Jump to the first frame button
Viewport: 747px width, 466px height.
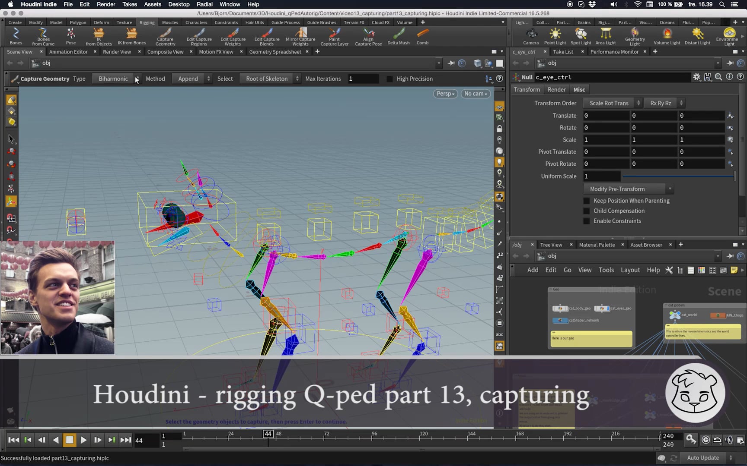[x=13, y=440]
